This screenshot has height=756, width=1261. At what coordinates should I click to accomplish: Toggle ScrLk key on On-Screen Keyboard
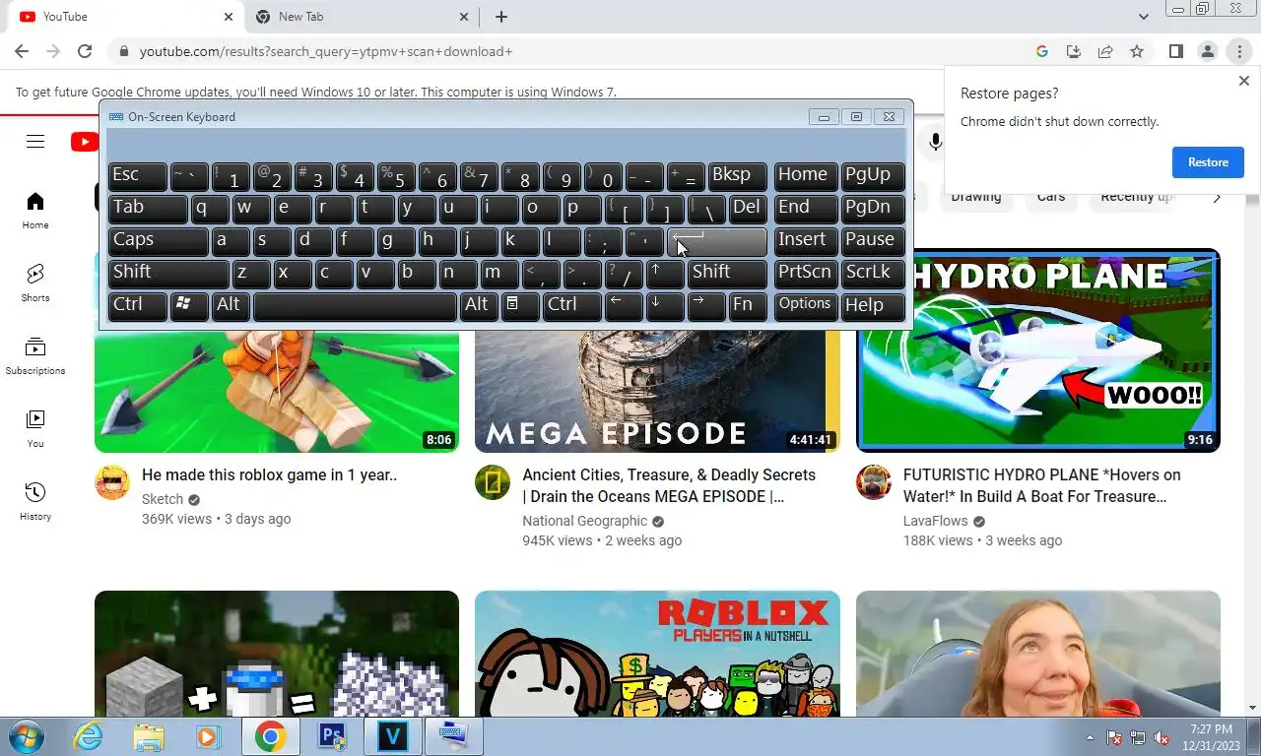point(873,274)
